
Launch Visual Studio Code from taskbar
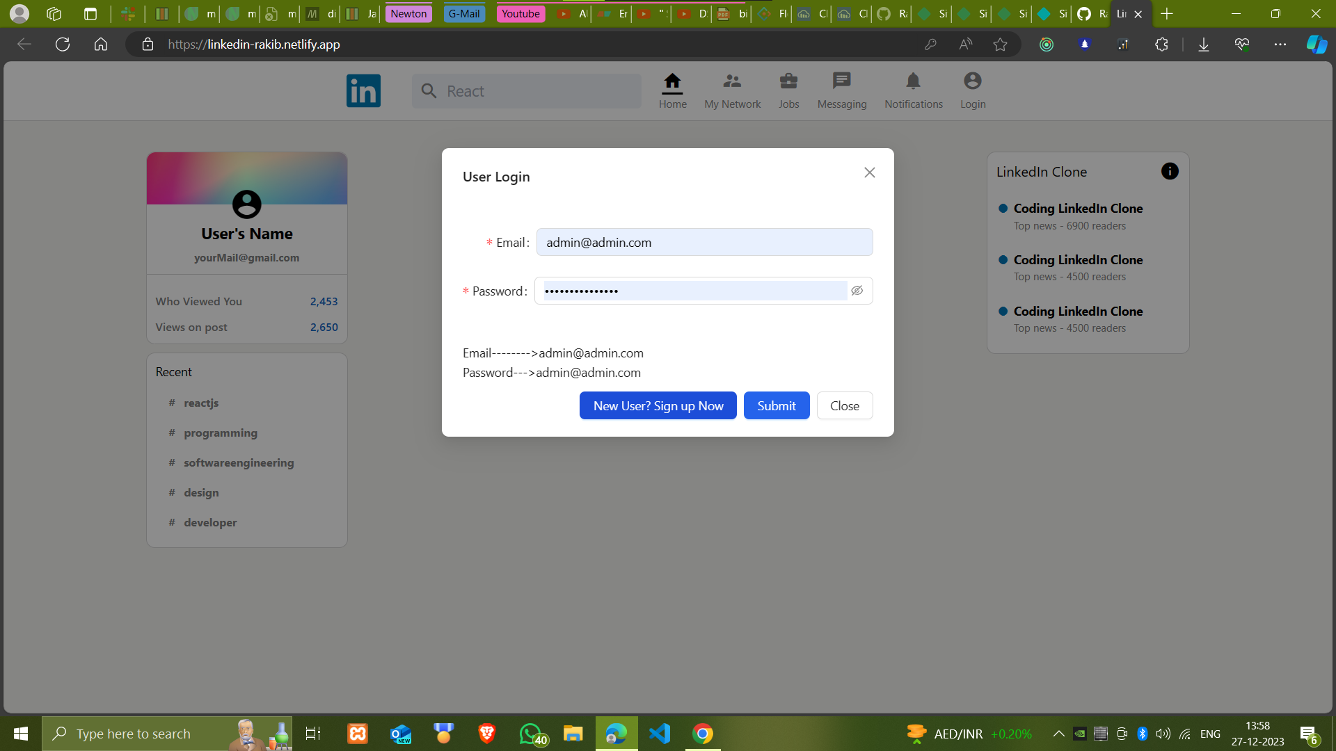660,734
